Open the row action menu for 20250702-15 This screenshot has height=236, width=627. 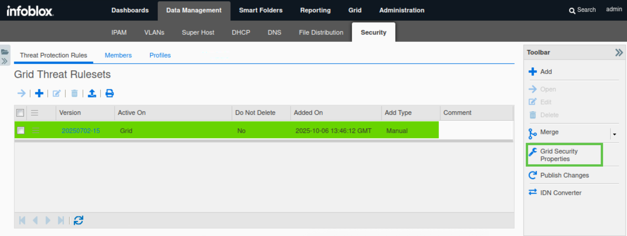(35, 130)
